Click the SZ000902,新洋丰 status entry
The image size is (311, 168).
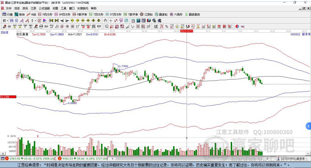click(x=291, y=159)
